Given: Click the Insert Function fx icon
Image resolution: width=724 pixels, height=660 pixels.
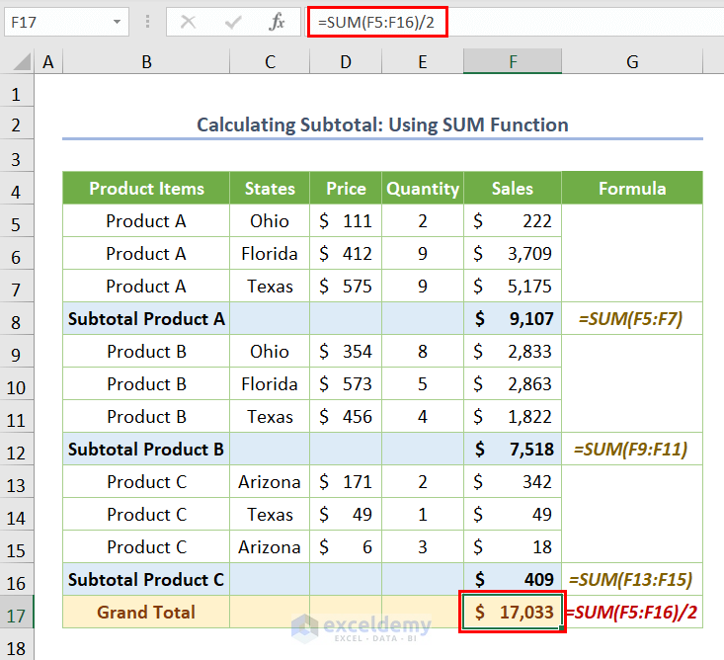Looking at the screenshot, I should [278, 22].
